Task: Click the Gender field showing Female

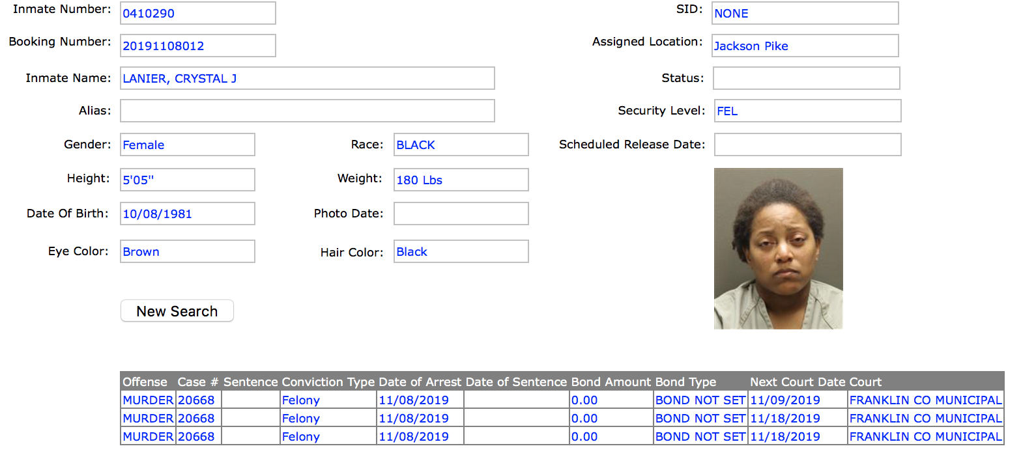Action: [187, 145]
